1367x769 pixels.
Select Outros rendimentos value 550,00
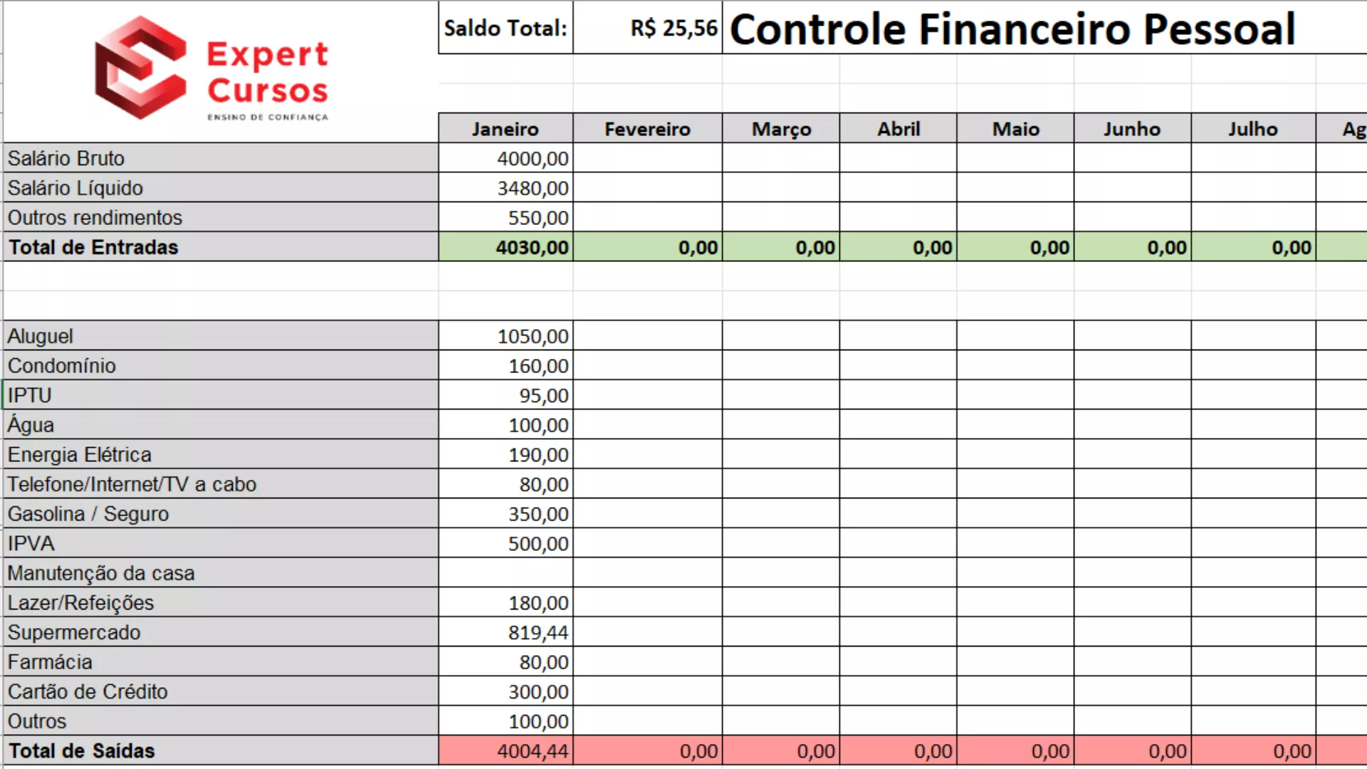coord(506,218)
